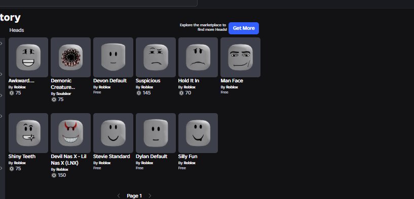Open Roblox creator link under Man Face
This screenshot has height=199, width=414.
[232, 87]
